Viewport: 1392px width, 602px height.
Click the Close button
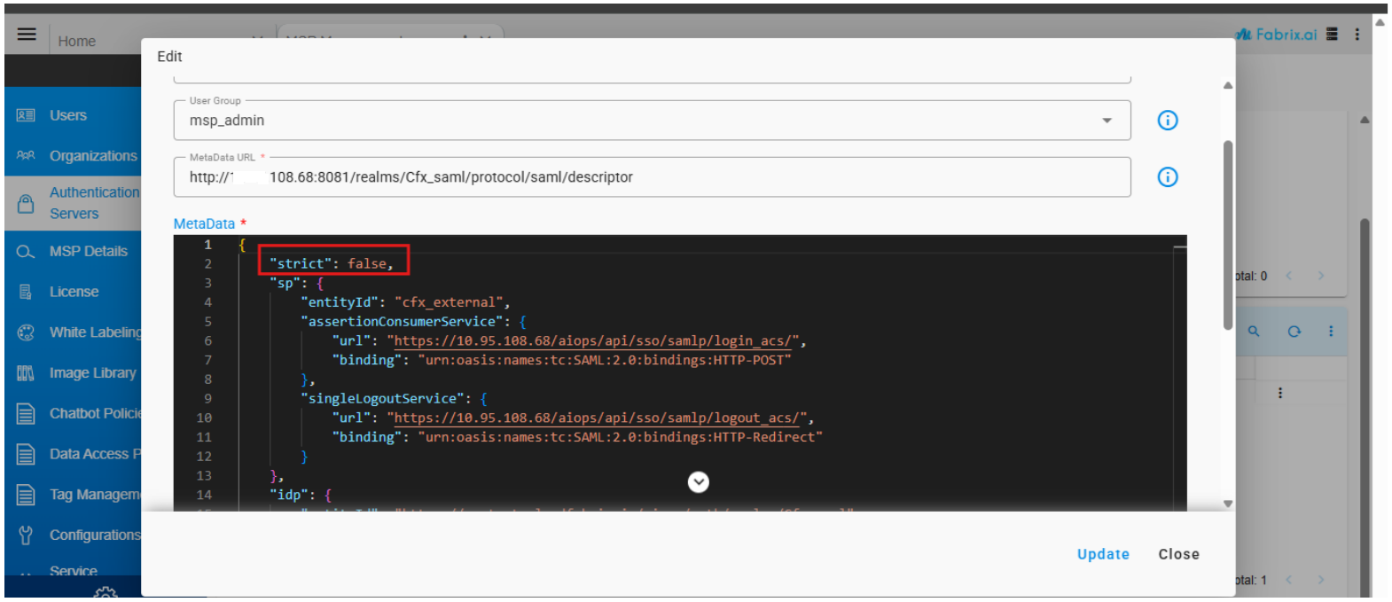pos(1178,554)
